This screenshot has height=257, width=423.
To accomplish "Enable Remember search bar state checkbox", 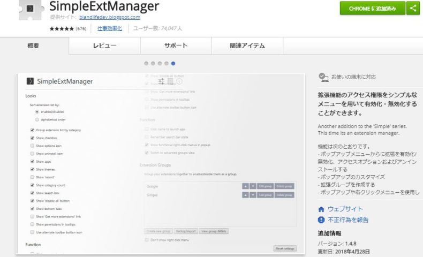I will 147,137.
